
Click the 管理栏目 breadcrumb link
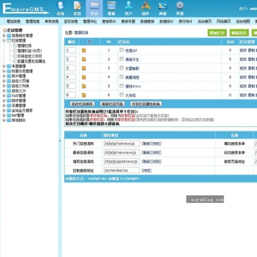coord(82,33)
